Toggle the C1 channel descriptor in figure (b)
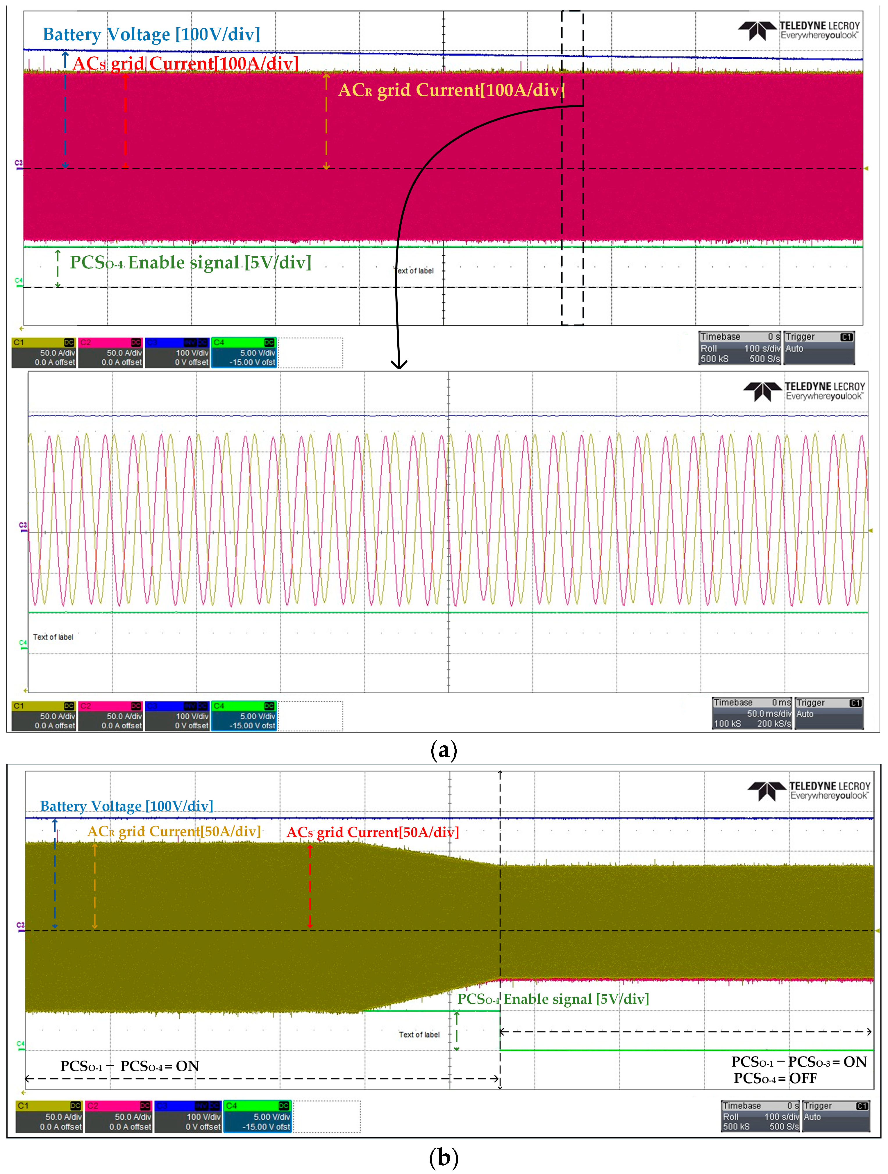The height and width of the screenshot is (1174, 888). pyautogui.click(x=49, y=1116)
